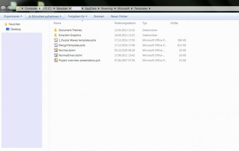The width and height of the screenshot is (239, 151).
Task: Click the Normal.dotm Word template icon
Action: 56,50
